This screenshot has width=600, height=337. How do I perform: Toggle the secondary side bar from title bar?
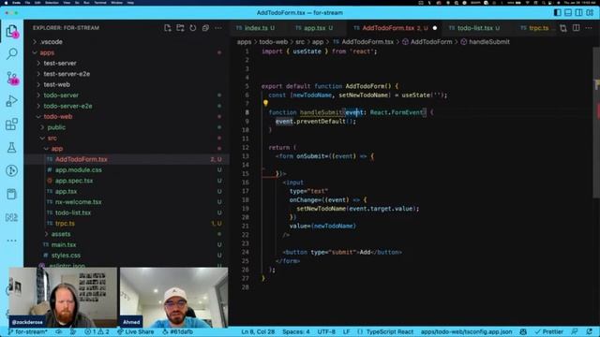pos(579,12)
